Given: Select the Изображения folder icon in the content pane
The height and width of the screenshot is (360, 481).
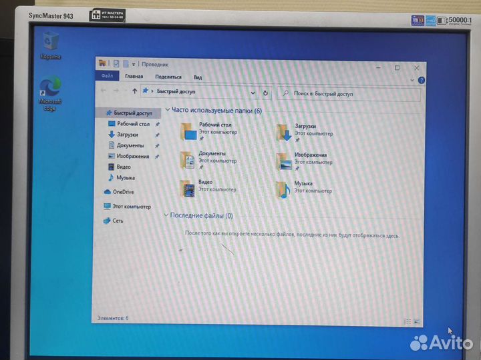Looking at the screenshot, I should coord(283,161).
